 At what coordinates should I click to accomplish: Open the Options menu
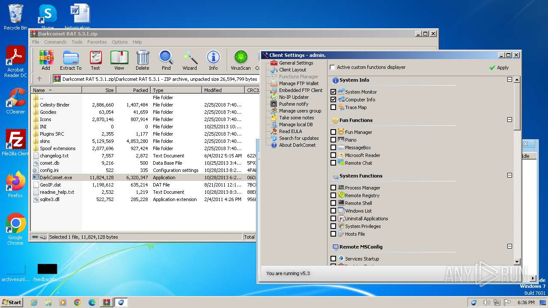[120, 42]
